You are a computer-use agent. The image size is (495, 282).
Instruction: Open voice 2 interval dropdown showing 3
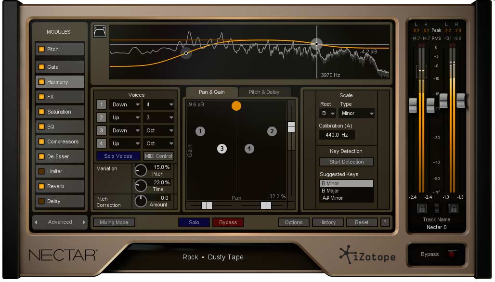(x=159, y=117)
